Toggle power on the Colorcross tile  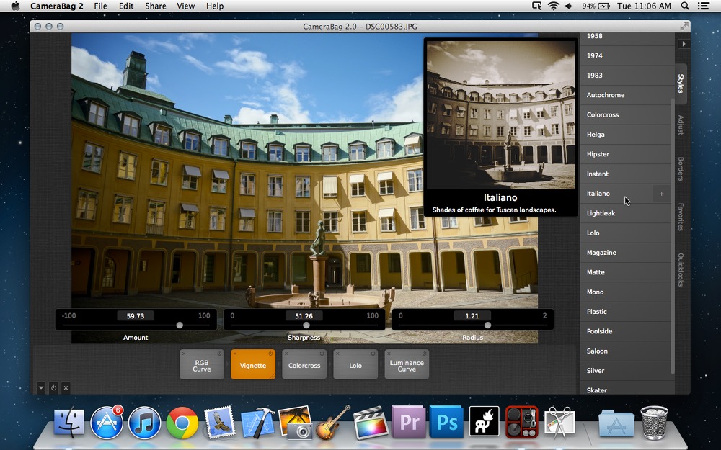pyautogui.click(x=322, y=354)
